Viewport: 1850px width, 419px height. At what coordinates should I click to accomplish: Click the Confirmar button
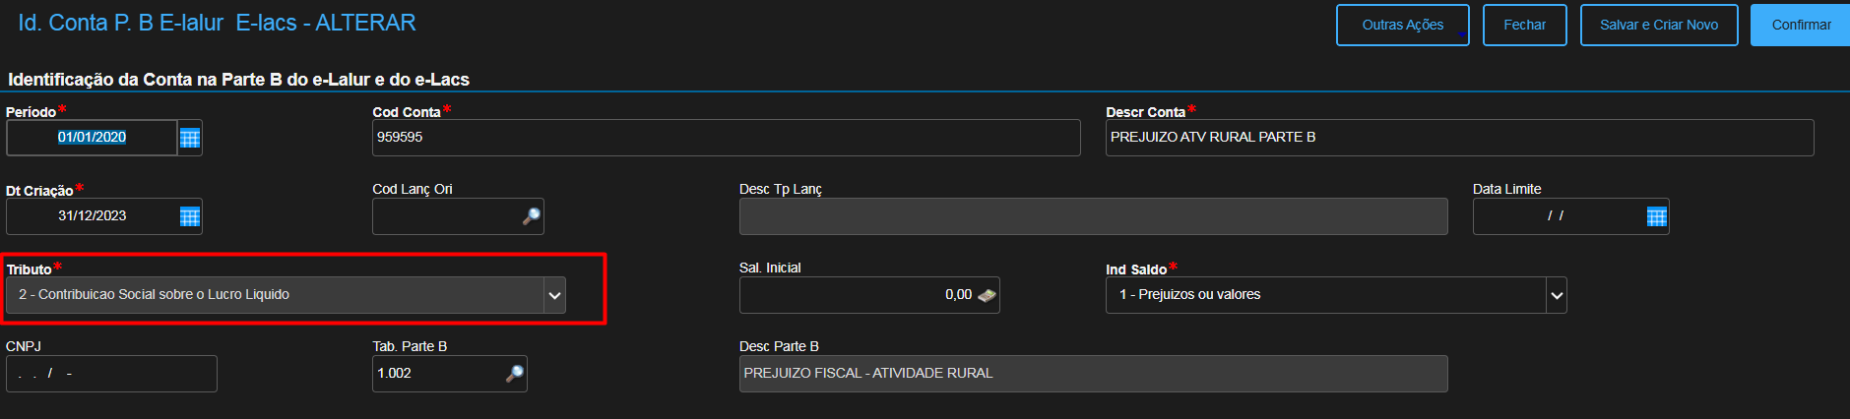click(1801, 26)
